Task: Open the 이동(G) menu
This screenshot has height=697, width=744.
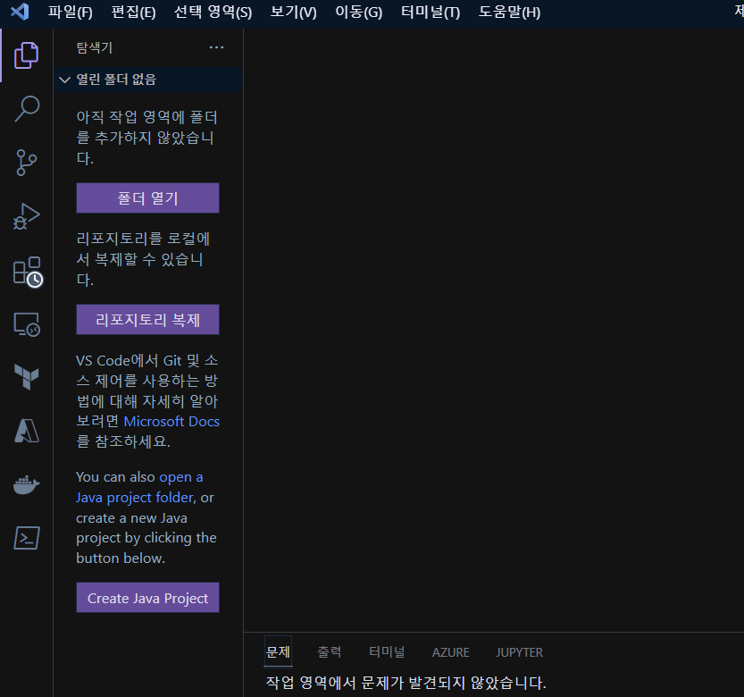Action: (x=359, y=12)
